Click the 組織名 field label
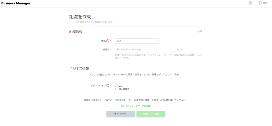 pyautogui.click(x=106, y=49)
